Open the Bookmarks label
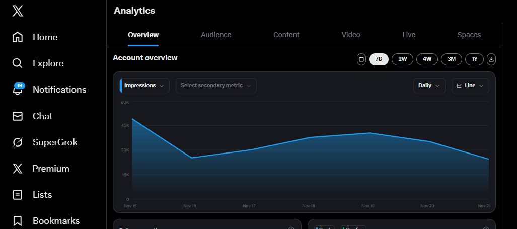517x229 pixels. tap(56, 221)
